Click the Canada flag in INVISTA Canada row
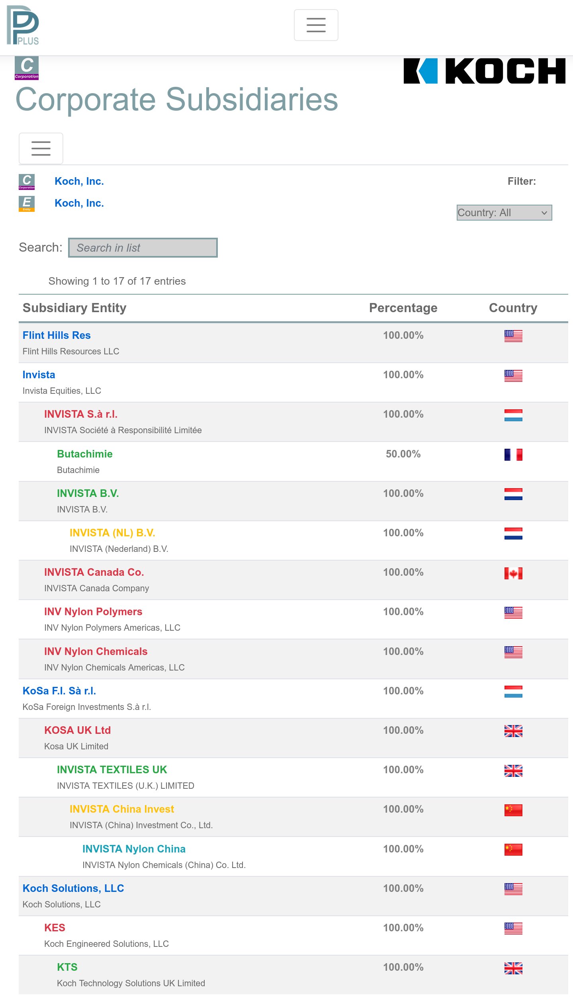 [513, 573]
